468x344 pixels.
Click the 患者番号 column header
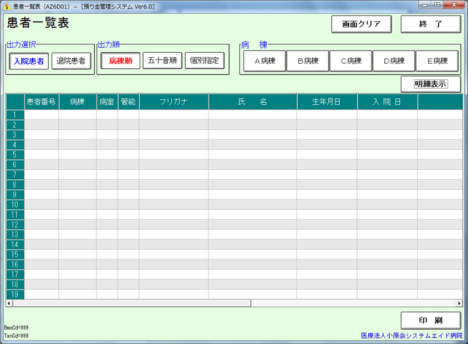click(42, 102)
